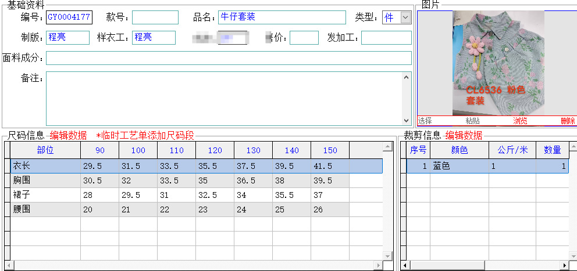
Task: Click the size 120 column header
Action: 215,150
